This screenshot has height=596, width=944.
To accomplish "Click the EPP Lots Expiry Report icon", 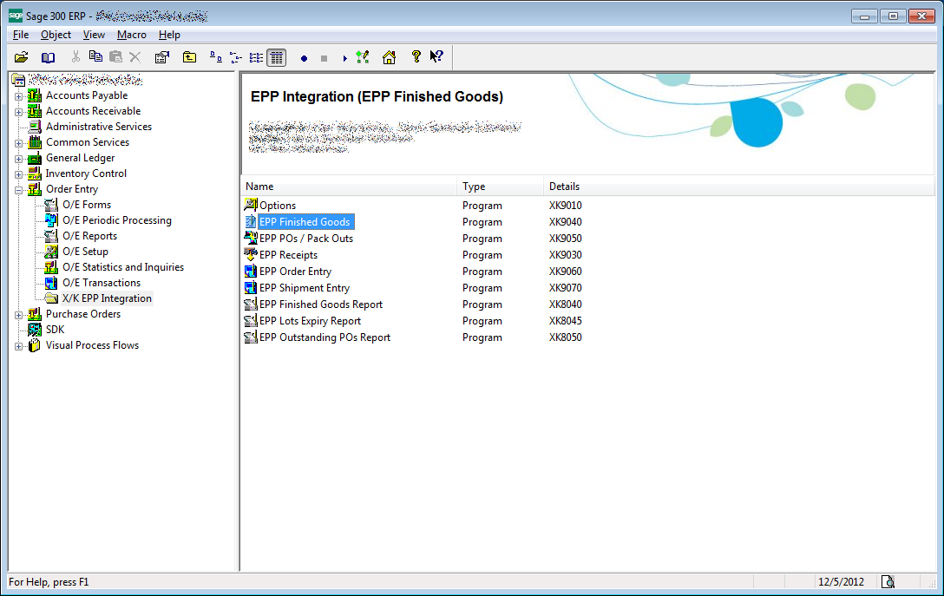I will [x=251, y=321].
